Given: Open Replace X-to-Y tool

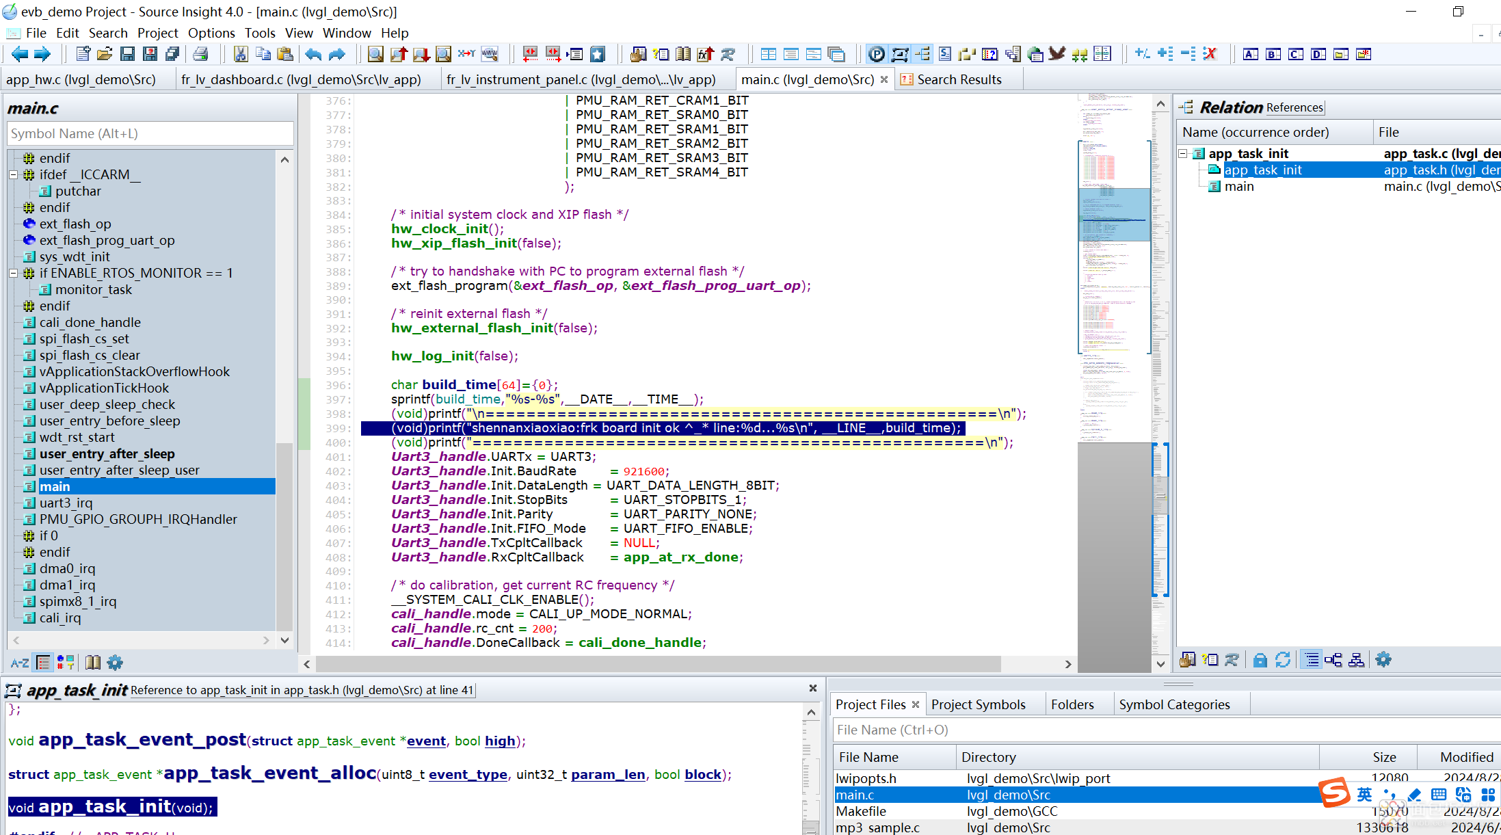Looking at the screenshot, I should coord(466,54).
